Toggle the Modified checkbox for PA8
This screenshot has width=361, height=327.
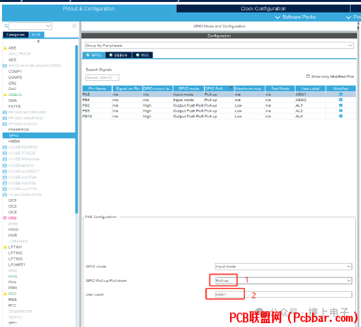pyautogui.click(x=341, y=95)
